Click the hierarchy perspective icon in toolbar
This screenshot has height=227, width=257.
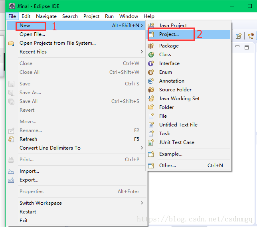tap(251, 36)
